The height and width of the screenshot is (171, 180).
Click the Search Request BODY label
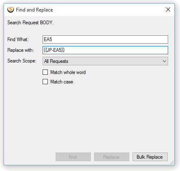tap(30, 23)
